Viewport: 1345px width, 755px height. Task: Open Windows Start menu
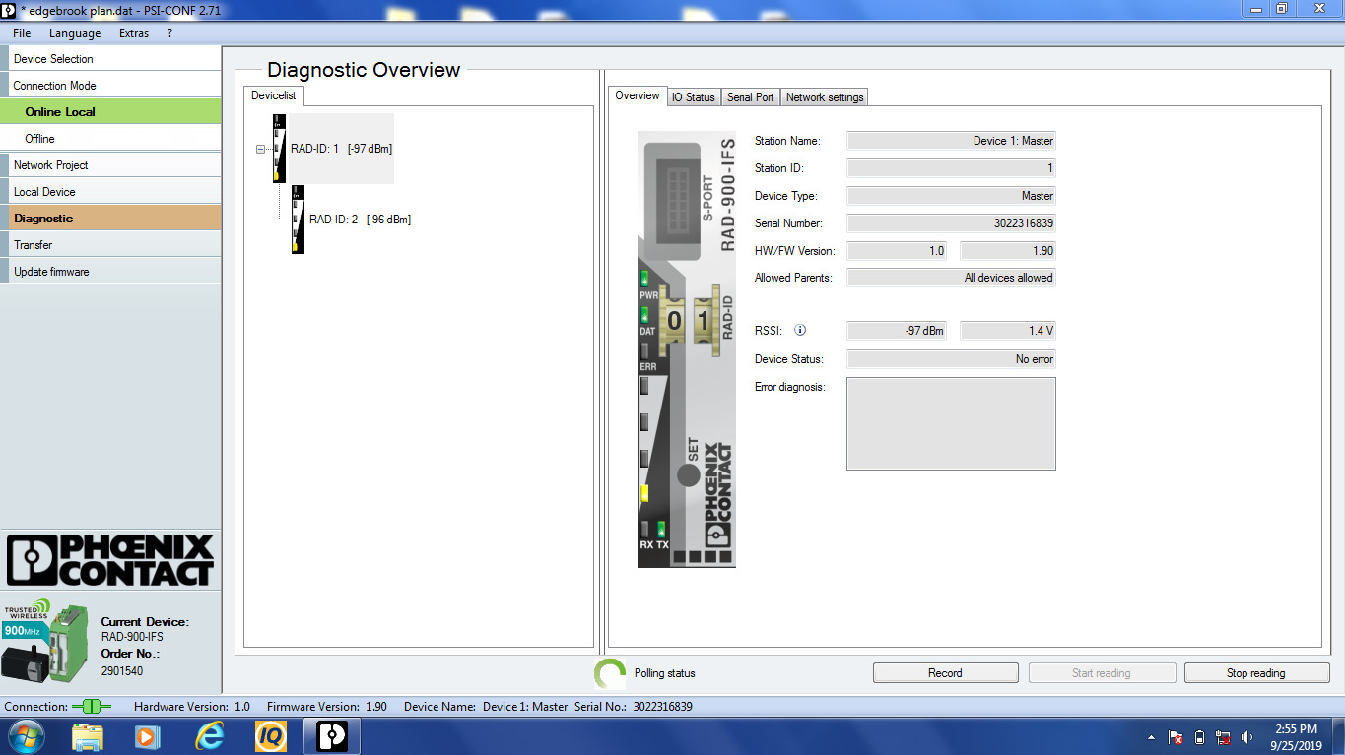[25, 736]
